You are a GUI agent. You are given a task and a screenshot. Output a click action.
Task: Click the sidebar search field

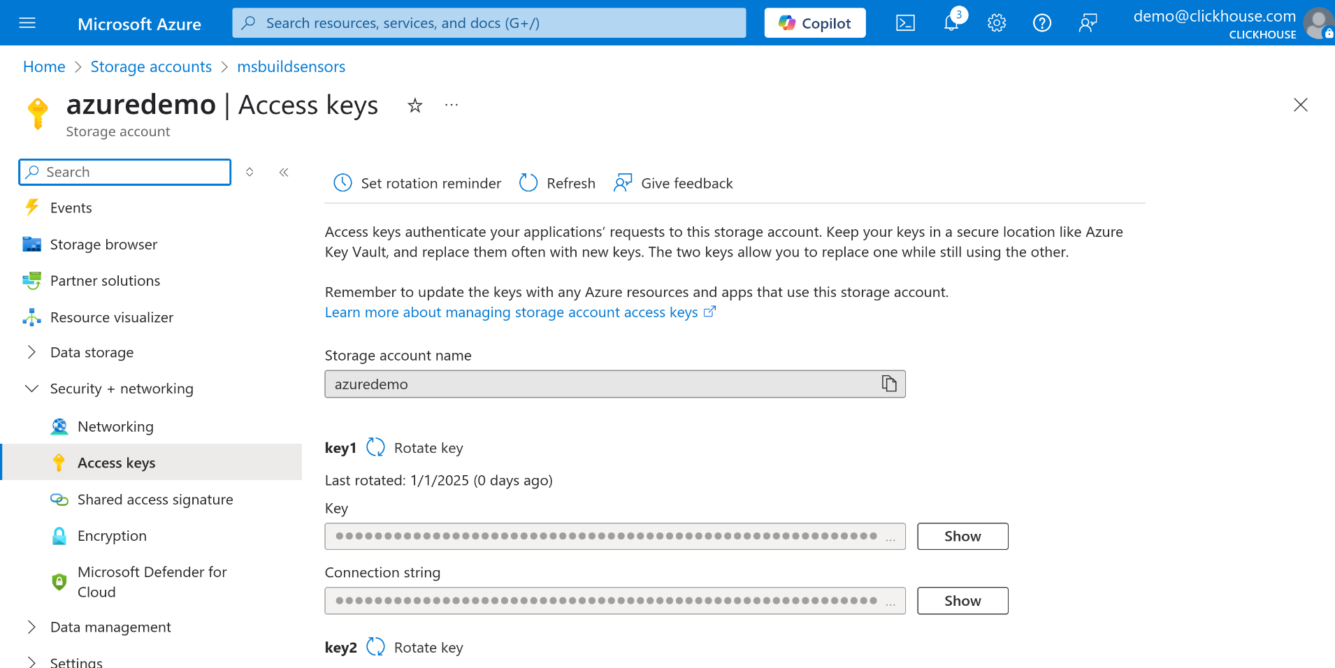(x=124, y=172)
